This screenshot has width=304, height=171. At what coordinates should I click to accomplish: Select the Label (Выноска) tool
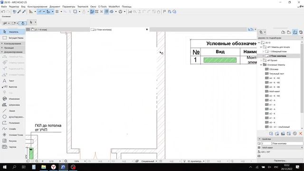tap(13, 86)
